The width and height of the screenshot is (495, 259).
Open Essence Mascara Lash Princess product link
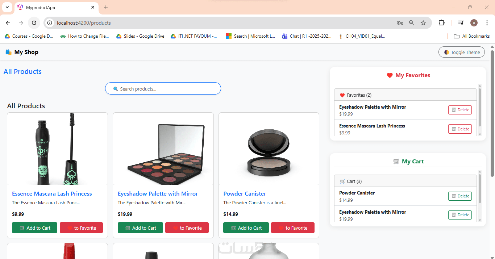pyautogui.click(x=52, y=194)
